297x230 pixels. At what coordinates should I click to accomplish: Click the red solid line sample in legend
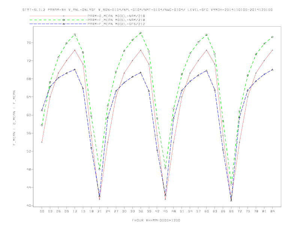[x=58, y=16]
